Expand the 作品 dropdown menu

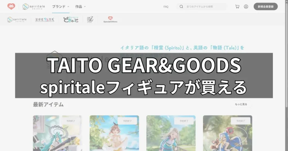80,7
